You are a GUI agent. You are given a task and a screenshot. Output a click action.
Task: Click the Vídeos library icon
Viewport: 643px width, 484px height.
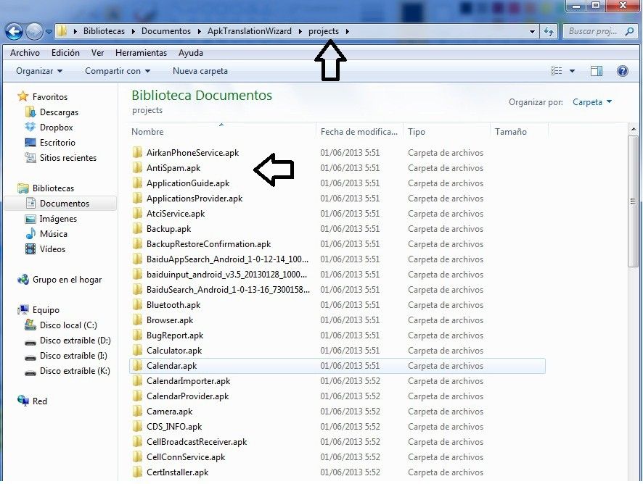pos(30,249)
